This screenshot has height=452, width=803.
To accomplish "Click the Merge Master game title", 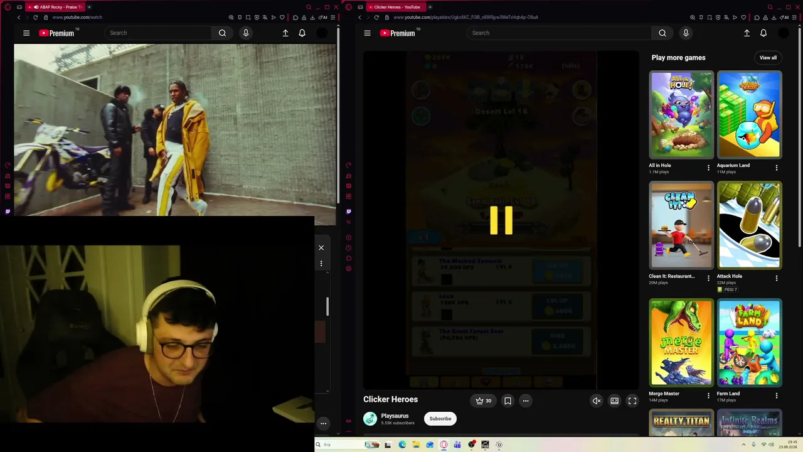I will click(664, 394).
